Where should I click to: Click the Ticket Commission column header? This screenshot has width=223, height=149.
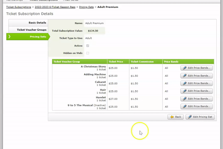click(x=146, y=61)
